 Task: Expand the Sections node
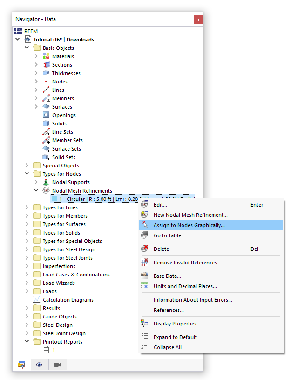(36, 65)
